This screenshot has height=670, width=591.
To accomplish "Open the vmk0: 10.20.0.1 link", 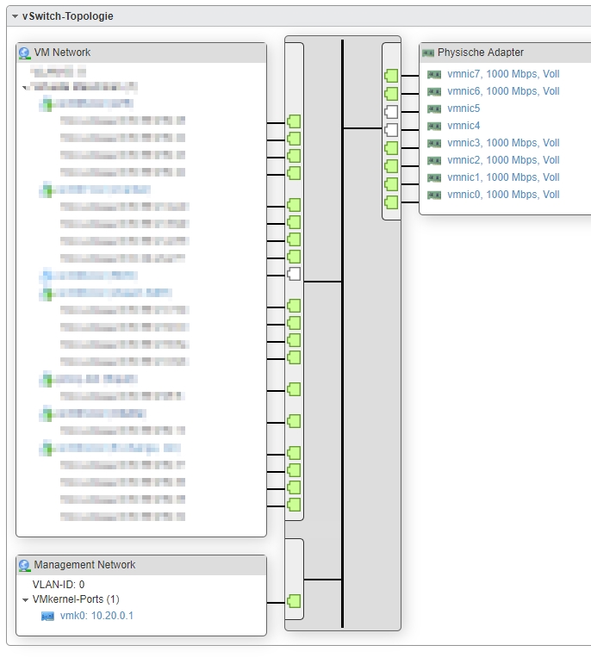I will click(96, 616).
